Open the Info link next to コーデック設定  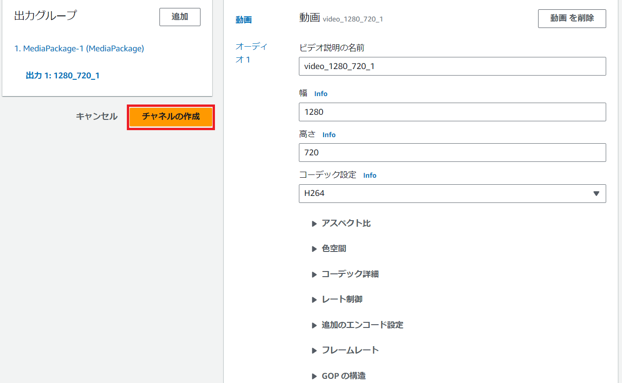coord(370,175)
